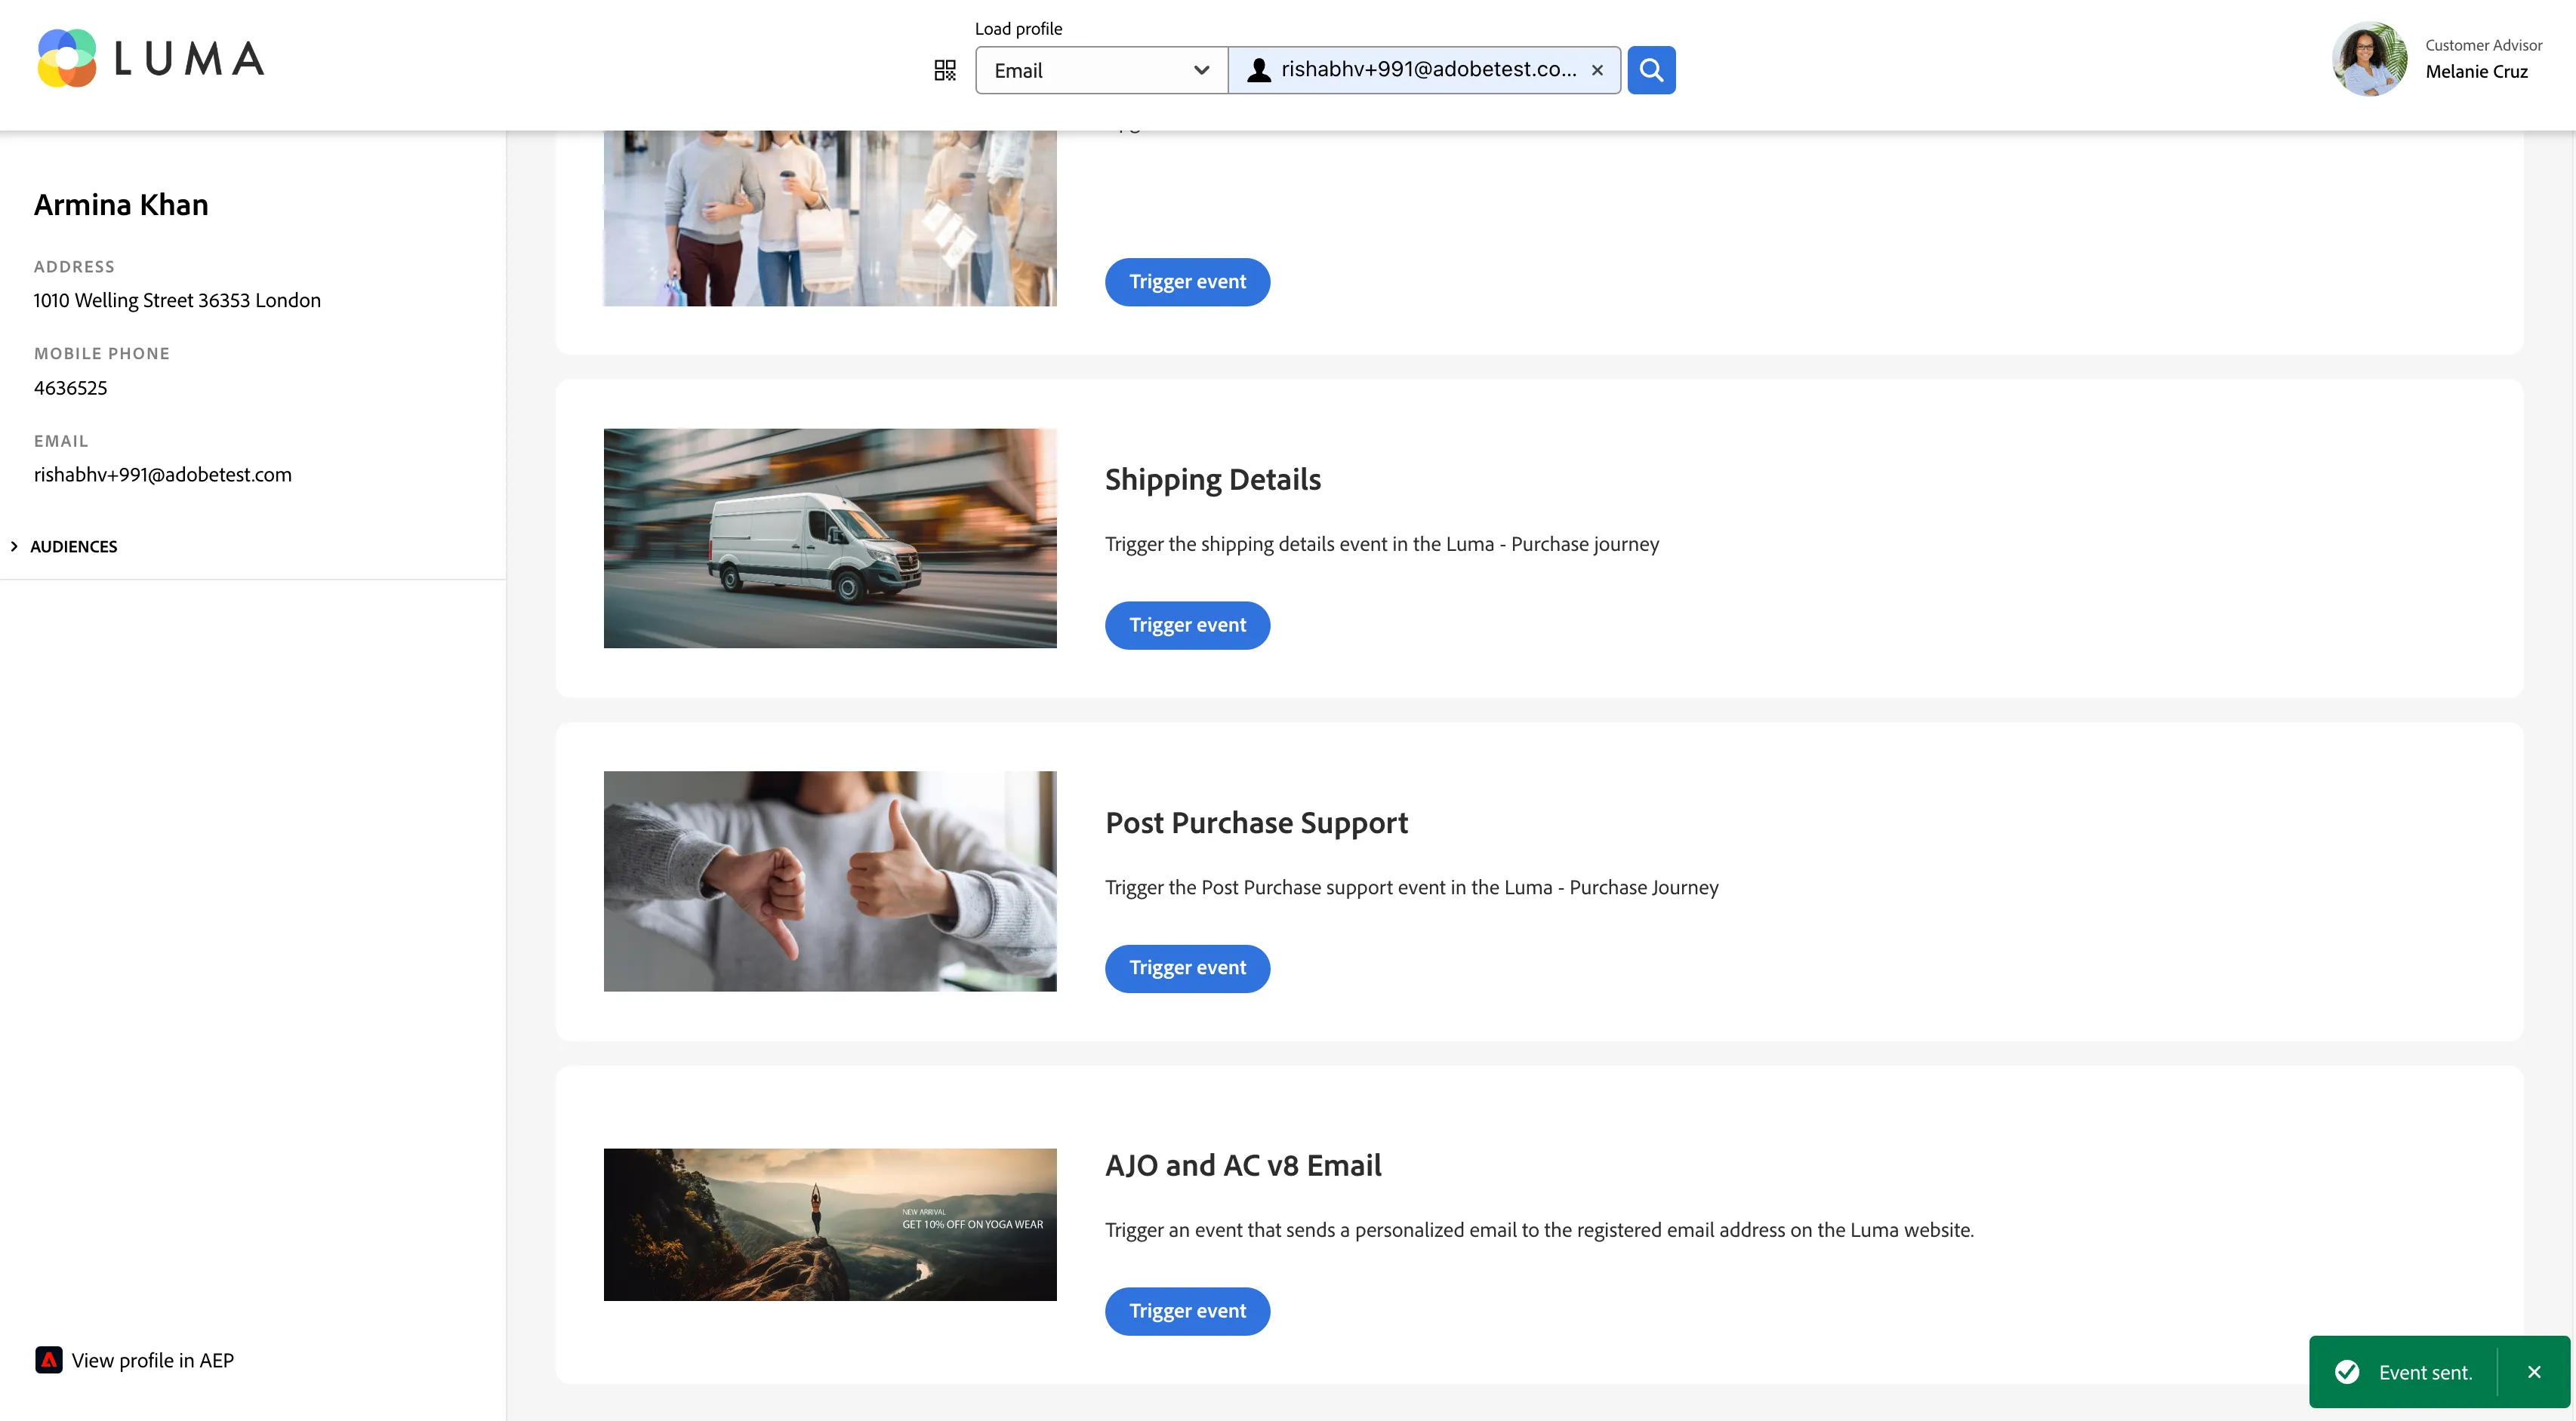Click the Load profile label
The width and height of the screenshot is (2576, 1421).
click(x=1018, y=29)
